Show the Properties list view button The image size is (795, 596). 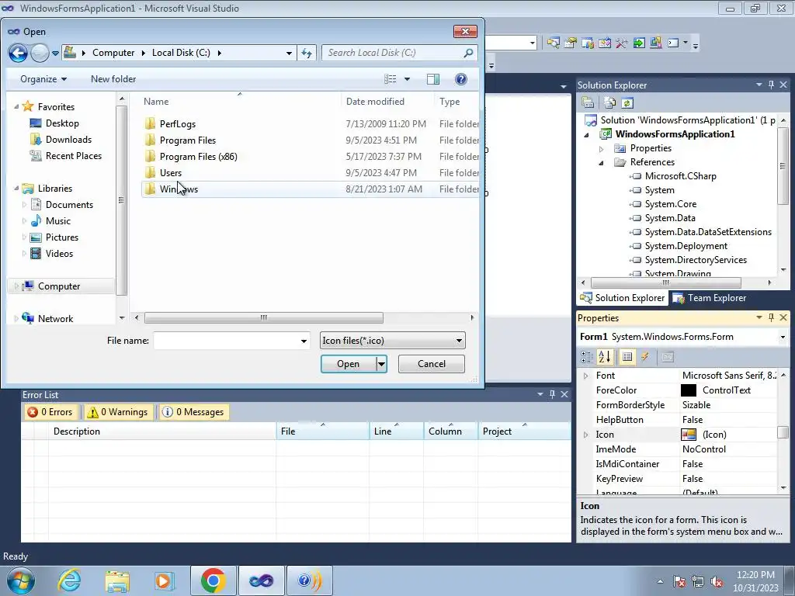(627, 357)
